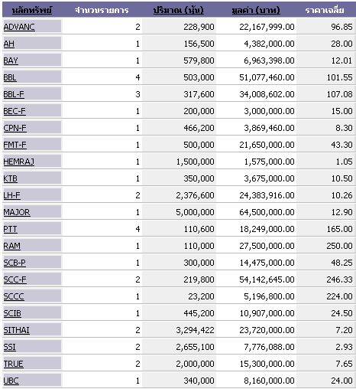The image size is (356, 389).
Task: Open the CPN-F symbol link
Action: [15, 128]
